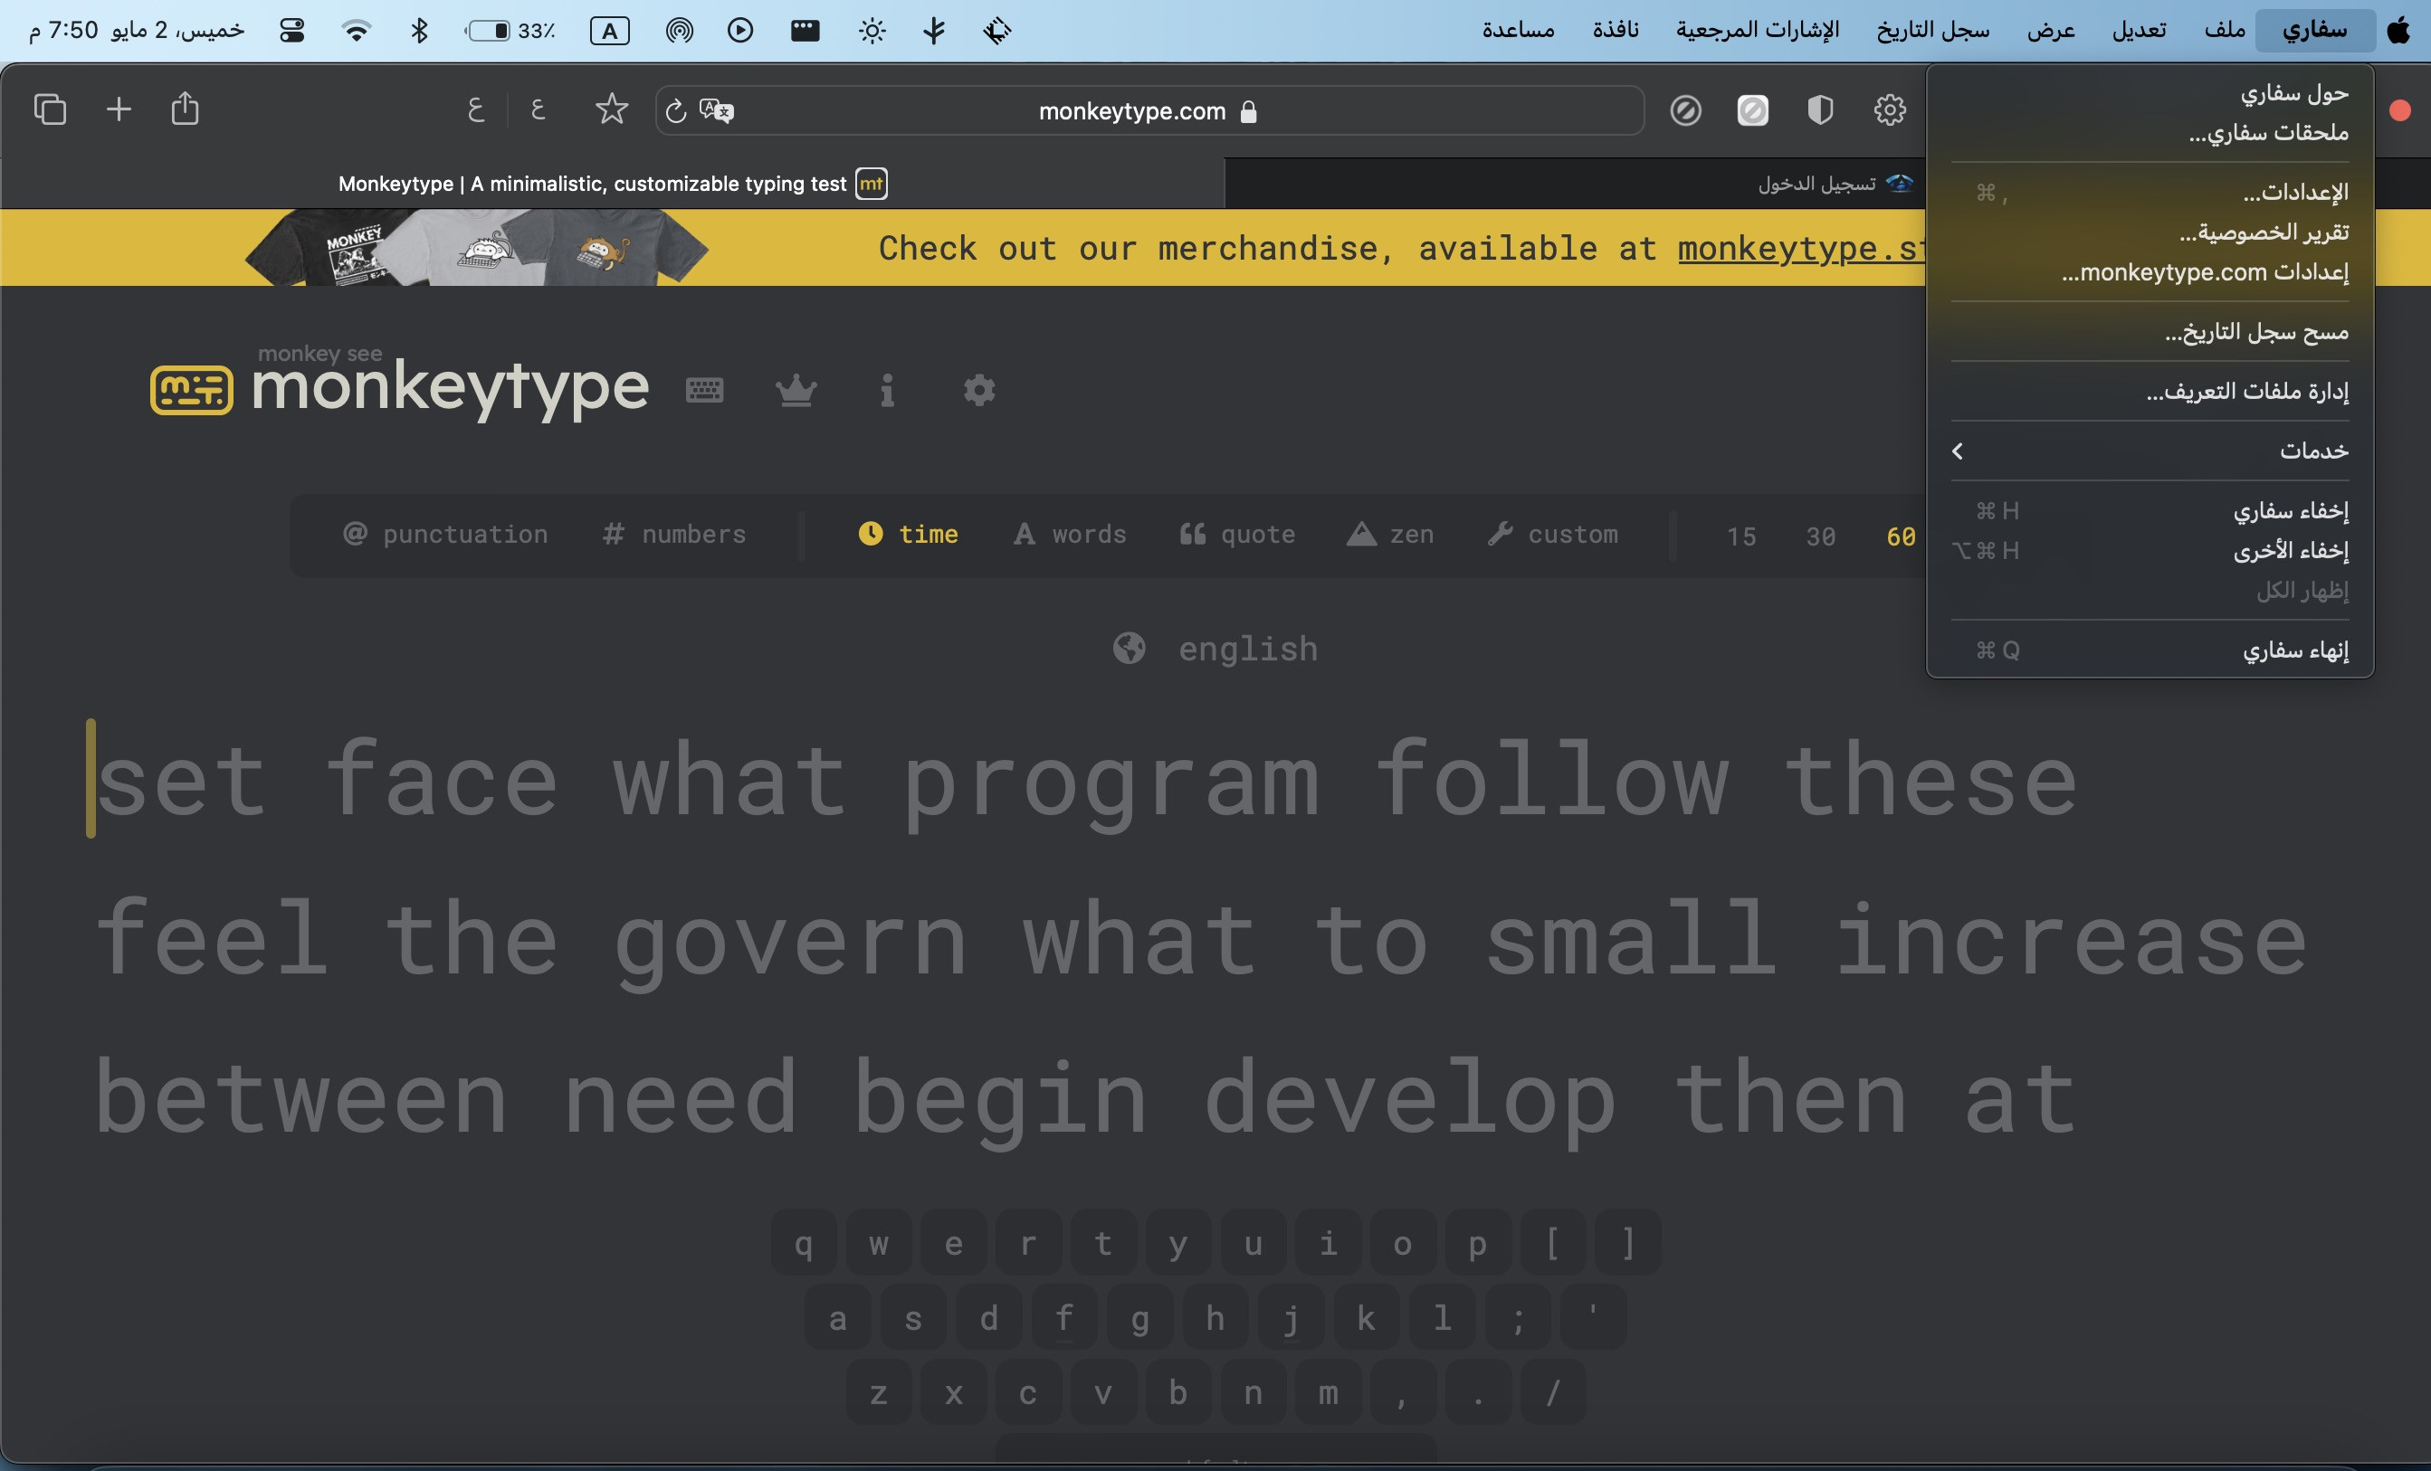The image size is (2431, 1471).
Task: Click the page translate icon
Action: click(718, 110)
